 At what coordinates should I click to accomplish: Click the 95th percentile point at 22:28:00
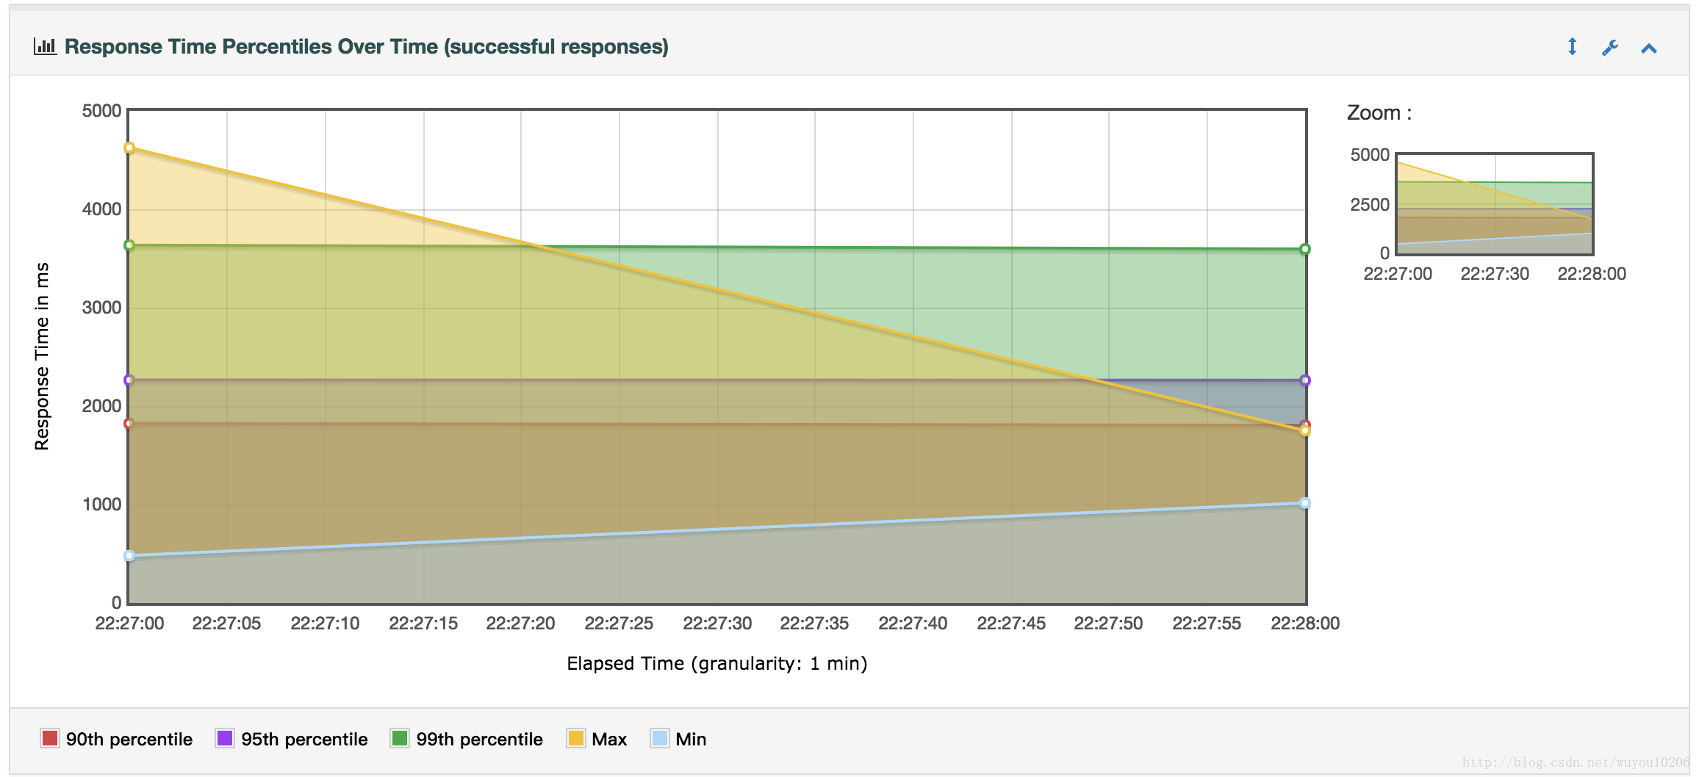tap(1305, 380)
